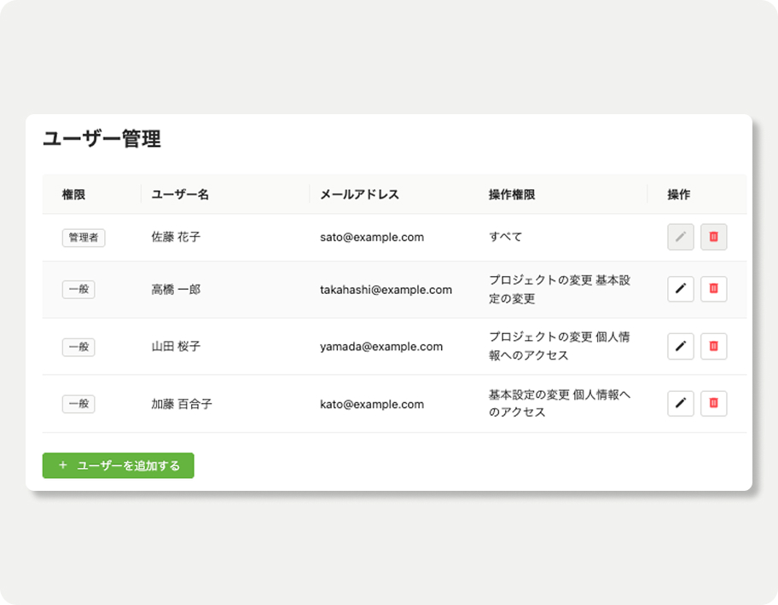
Task: Open edit for 山田 桜子 row
Action: [x=680, y=347]
